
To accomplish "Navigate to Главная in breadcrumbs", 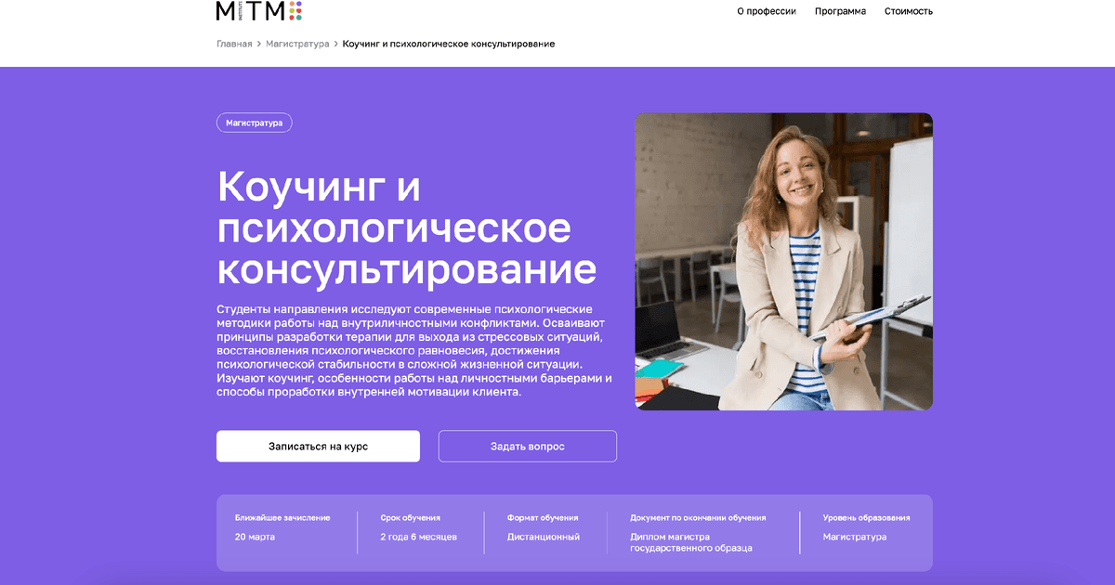I will tap(234, 44).
